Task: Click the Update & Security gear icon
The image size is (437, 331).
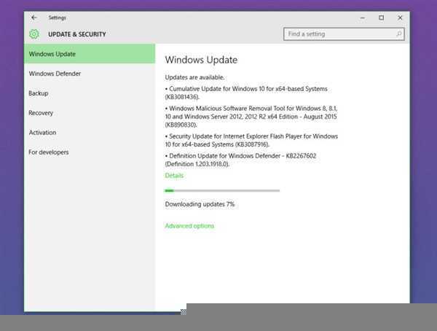Action: (x=34, y=34)
